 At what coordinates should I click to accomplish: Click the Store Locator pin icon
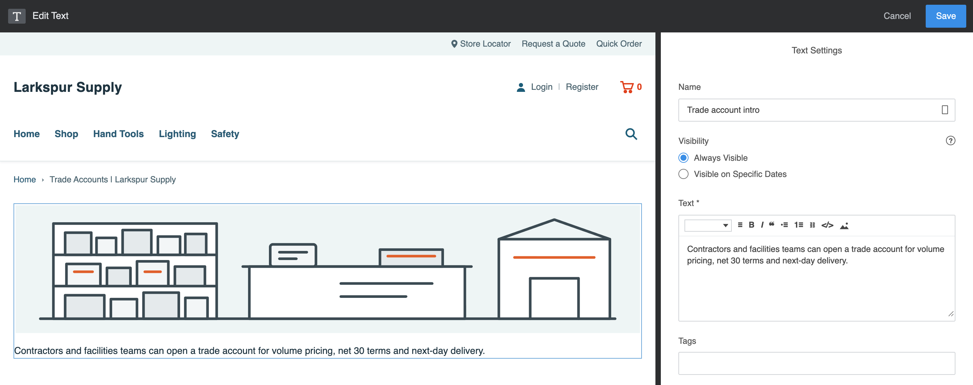tap(454, 44)
